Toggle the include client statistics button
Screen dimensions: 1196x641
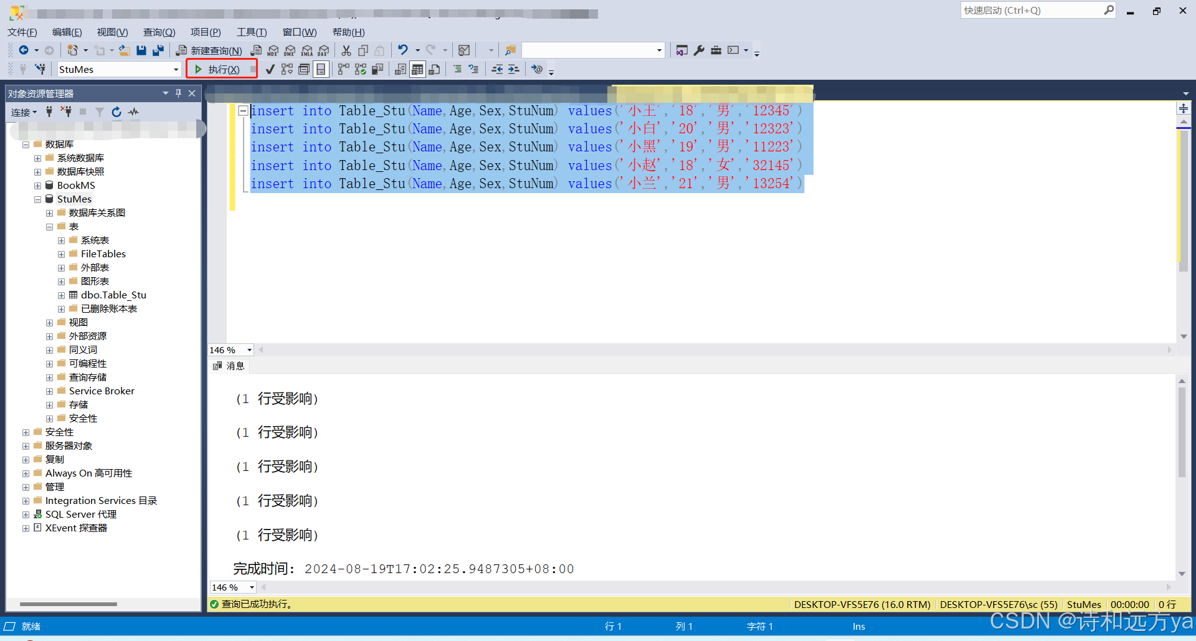pyautogui.click(x=377, y=69)
